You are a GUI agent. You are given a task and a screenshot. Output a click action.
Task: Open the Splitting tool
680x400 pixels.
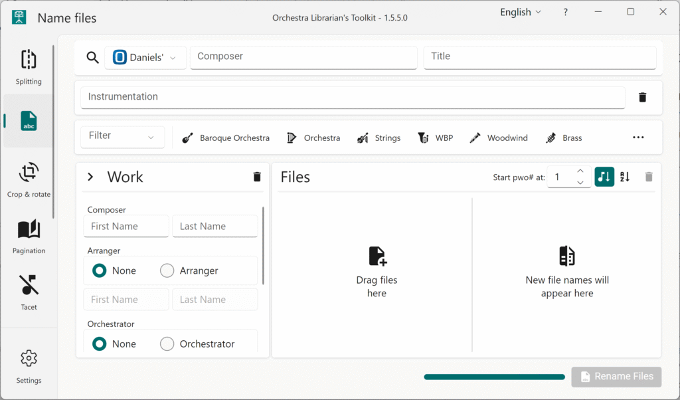point(29,67)
